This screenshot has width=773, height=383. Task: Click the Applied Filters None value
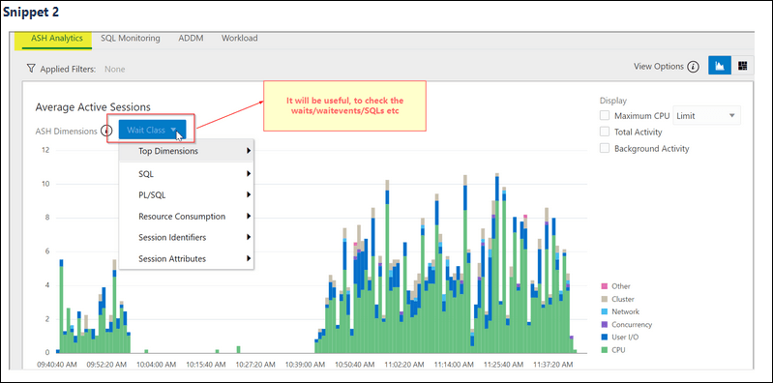click(x=115, y=69)
